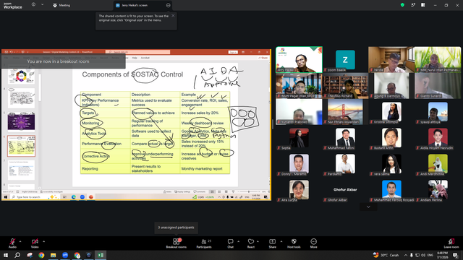The image size is (463, 260).
Task: Select Muhammad Fattoni's participant tile
Action: click(345, 138)
